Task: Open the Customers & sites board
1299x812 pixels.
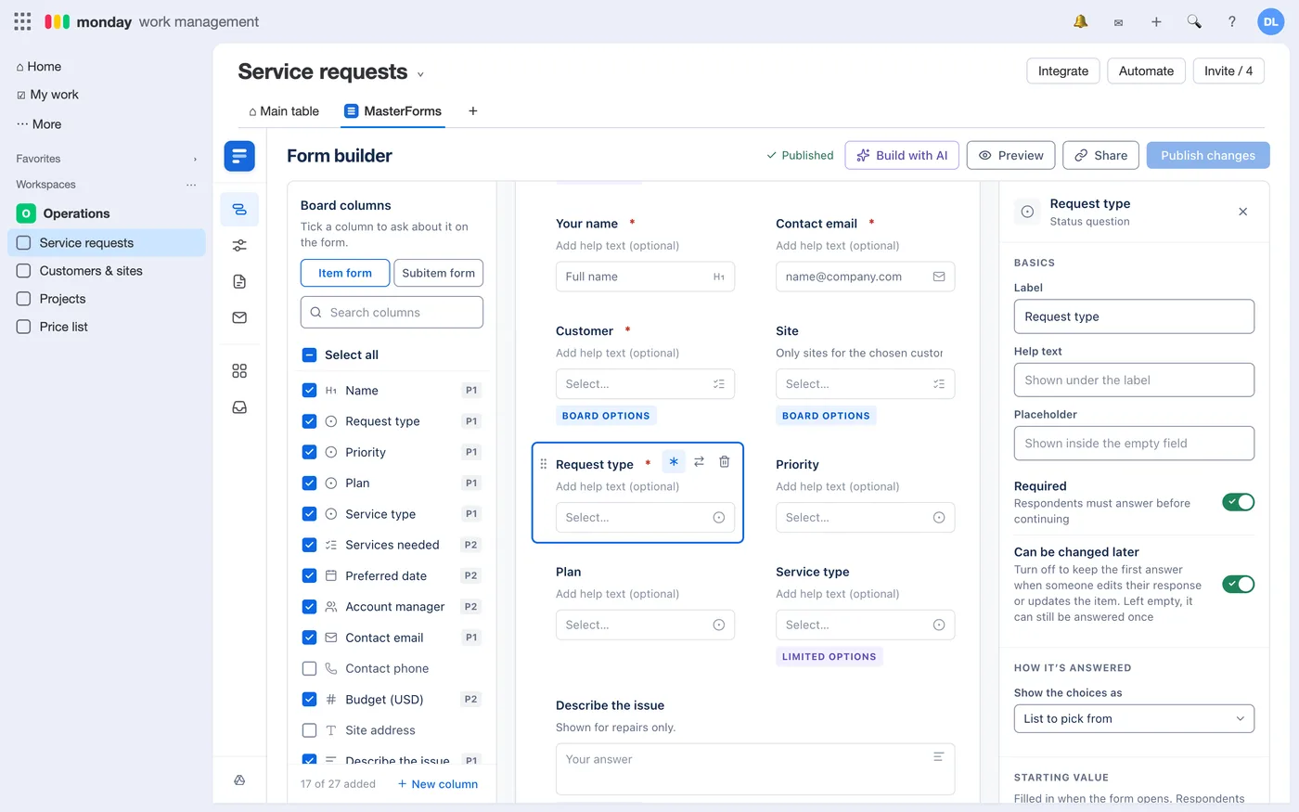Action: [106, 271]
